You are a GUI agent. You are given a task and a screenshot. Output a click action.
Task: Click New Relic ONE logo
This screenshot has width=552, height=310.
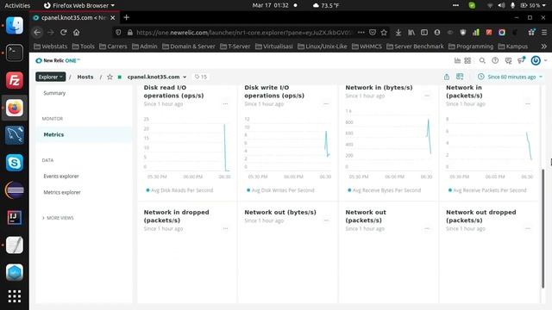click(58, 60)
